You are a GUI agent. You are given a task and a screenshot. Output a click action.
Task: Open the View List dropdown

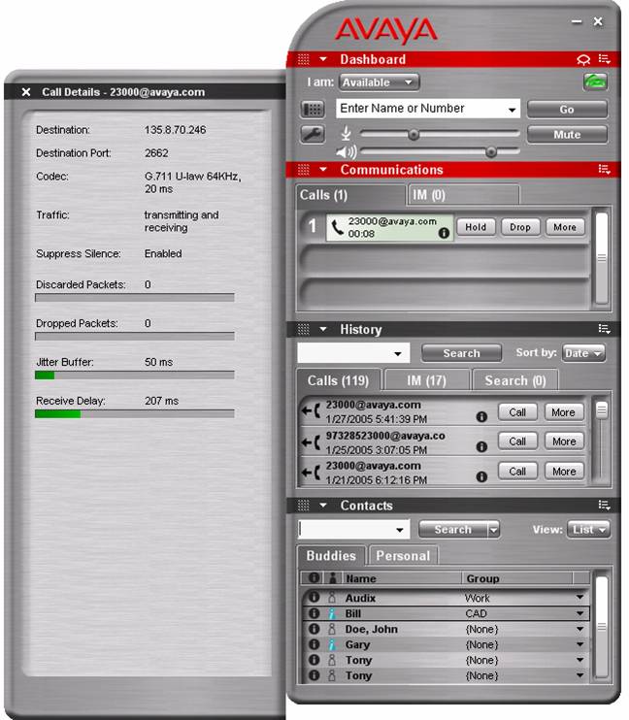pyautogui.click(x=588, y=530)
